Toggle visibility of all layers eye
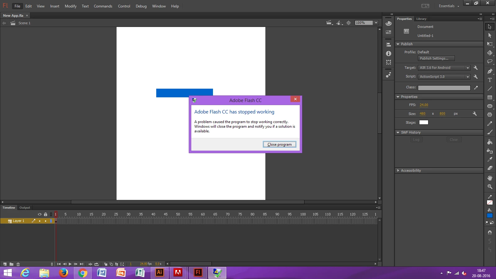 [40, 214]
